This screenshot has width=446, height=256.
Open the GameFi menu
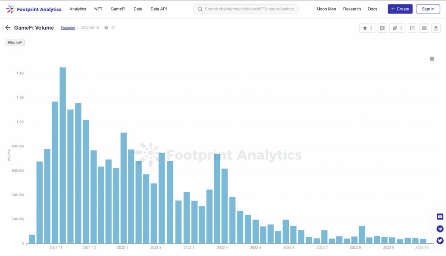[118, 9]
